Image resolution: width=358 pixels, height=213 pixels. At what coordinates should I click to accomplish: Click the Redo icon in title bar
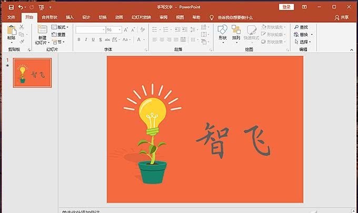32,7
